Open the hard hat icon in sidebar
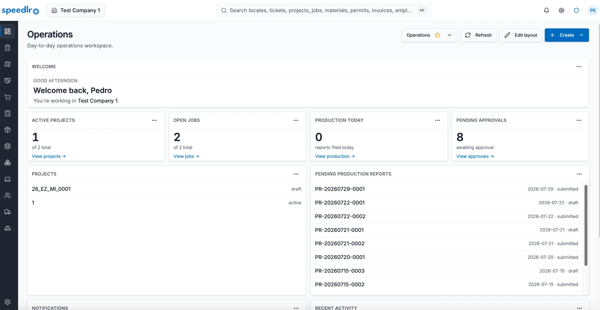This screenshot has height=310, width=600. [x=7, y=228]
